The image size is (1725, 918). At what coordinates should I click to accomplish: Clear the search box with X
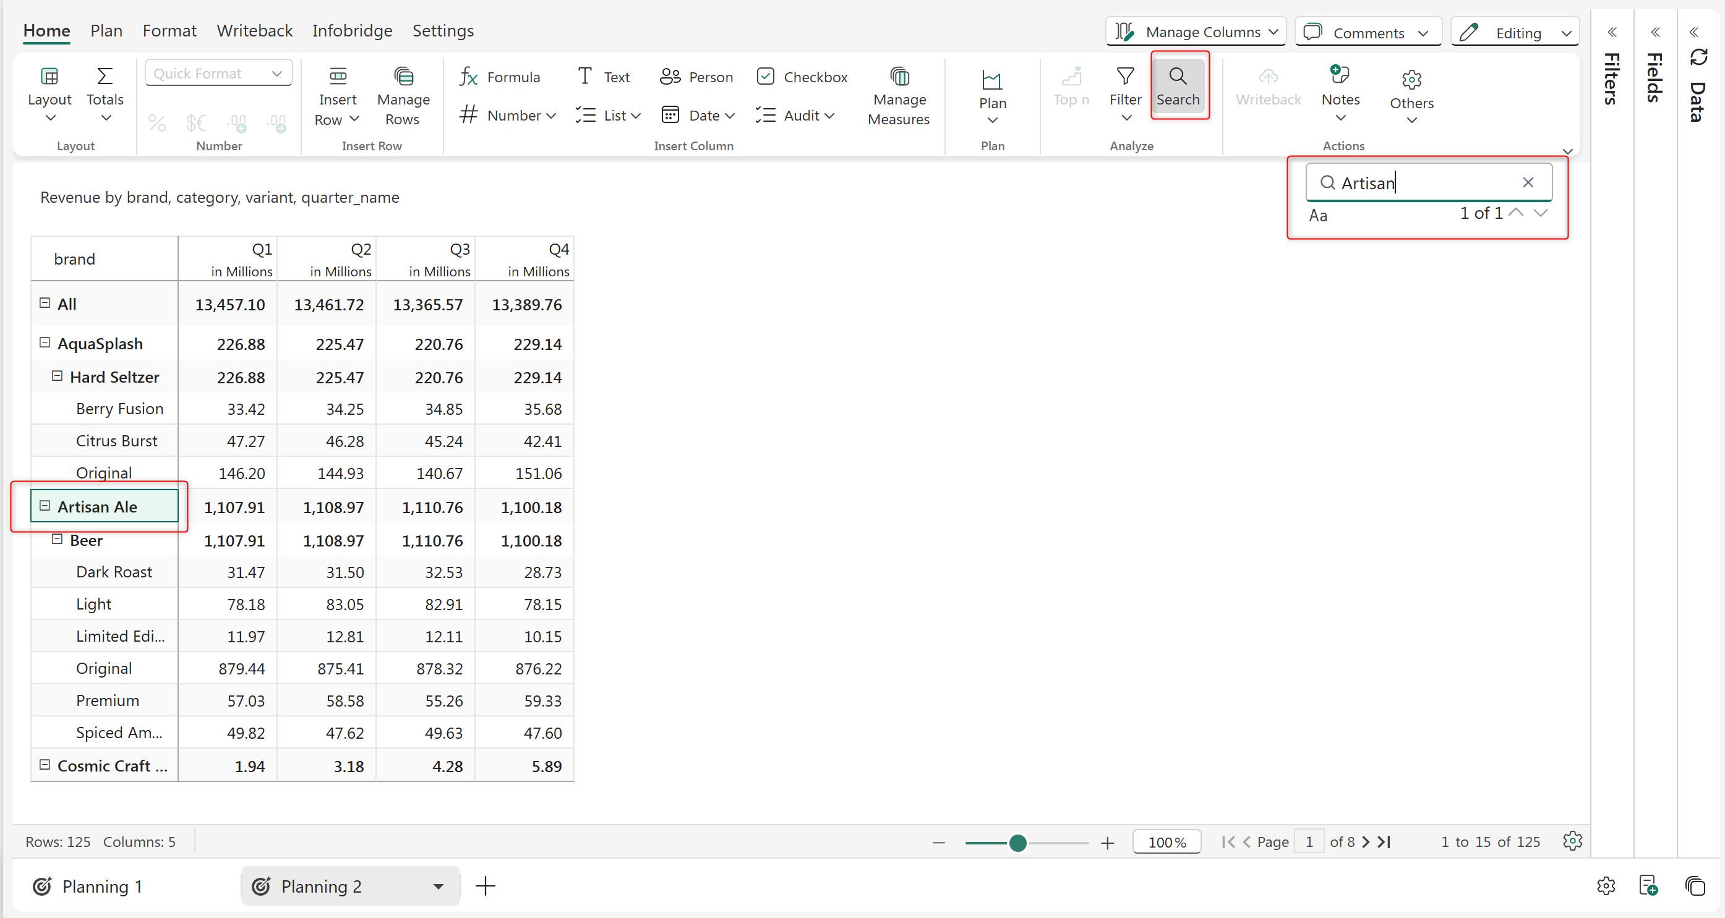1528,182
